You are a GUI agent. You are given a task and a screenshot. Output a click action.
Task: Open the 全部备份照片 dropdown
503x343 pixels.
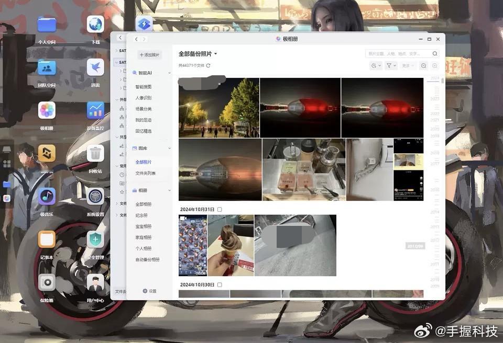pos(198,54)
